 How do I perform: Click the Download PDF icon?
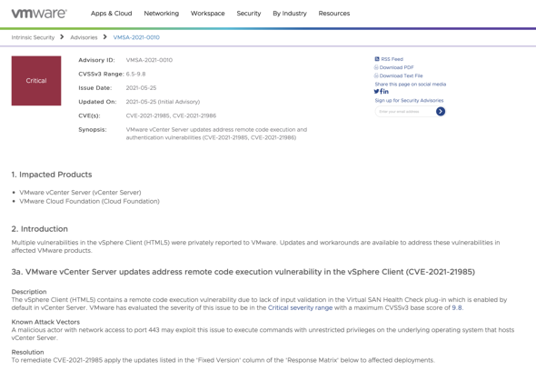click(376, 67)
